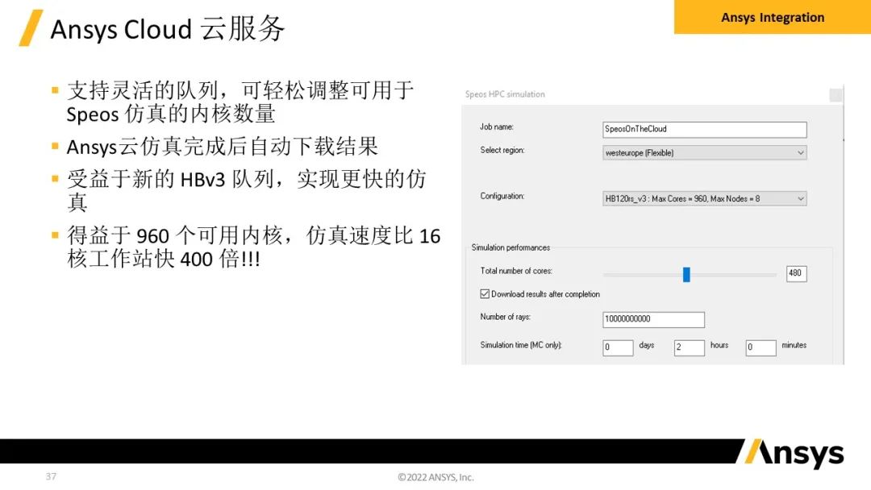Click the Job name field showing SpeosOnTheCloud

click(704, 129)
